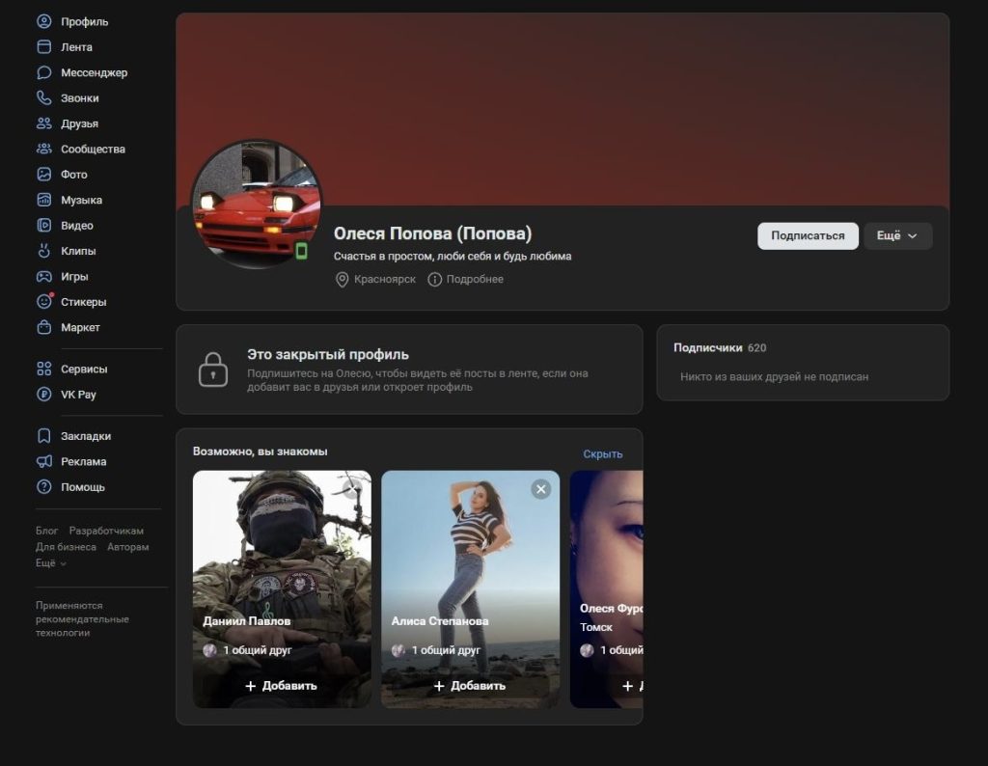The width and height of the screenshot is (988, 766).
Task: Open the Stickers smiley icon
Action: (43, 302)
